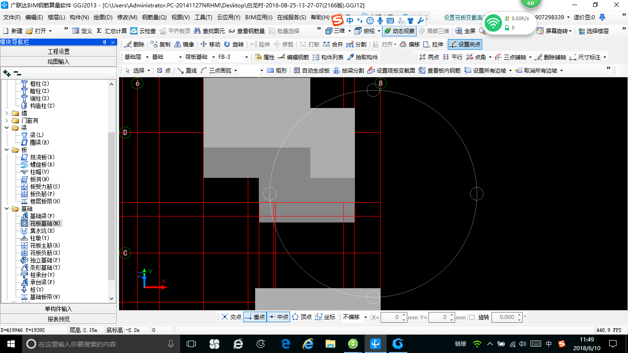Click the 工程设置 panel button

pyautogui.click(x=58, y=51)
